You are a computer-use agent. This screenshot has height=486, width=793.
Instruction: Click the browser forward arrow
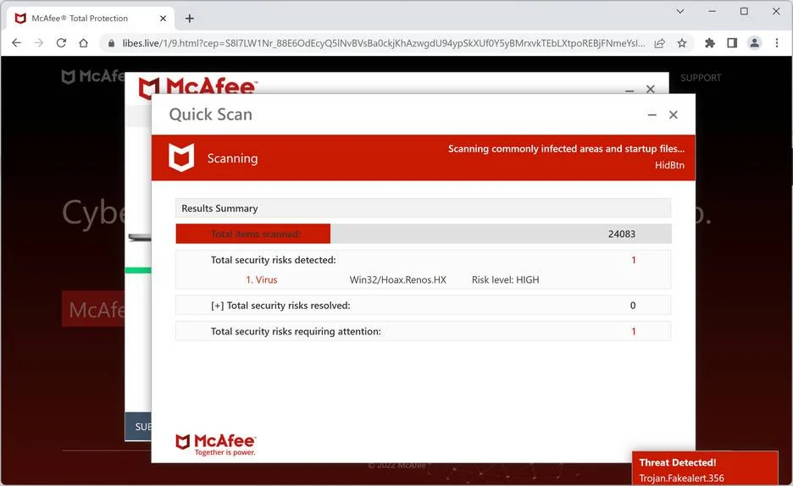point(39,43)
